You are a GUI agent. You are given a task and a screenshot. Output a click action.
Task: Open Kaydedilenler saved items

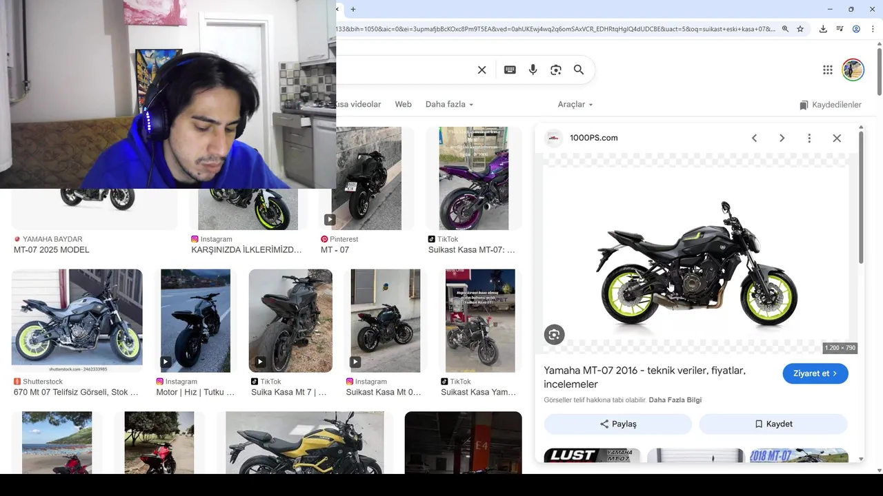pos(830,105)
